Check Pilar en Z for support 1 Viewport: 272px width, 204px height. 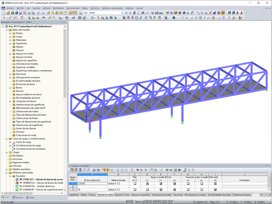point(135,183)
